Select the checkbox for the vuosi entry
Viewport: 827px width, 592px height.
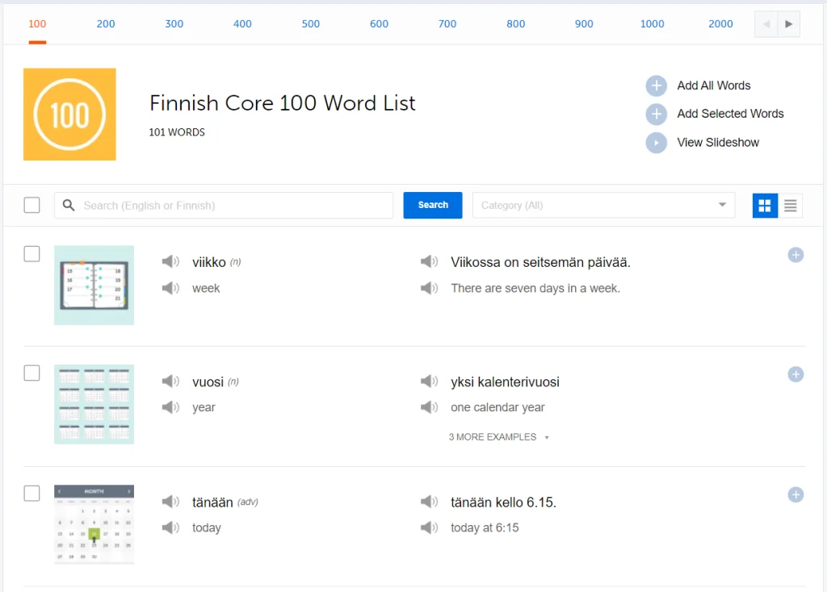click(x=31, y=373)
